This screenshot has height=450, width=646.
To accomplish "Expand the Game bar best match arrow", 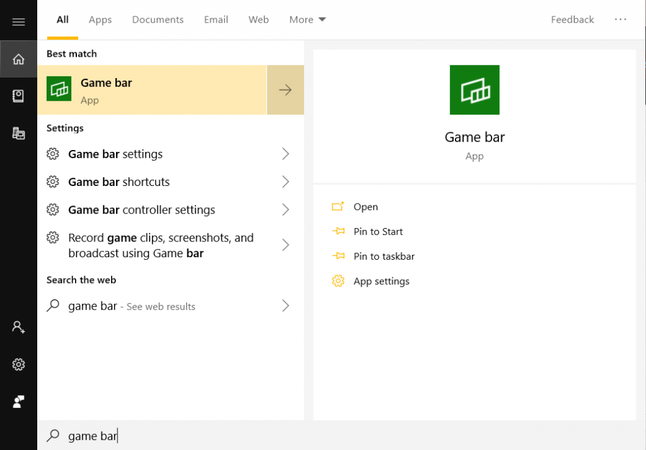I will click(286, 89).
